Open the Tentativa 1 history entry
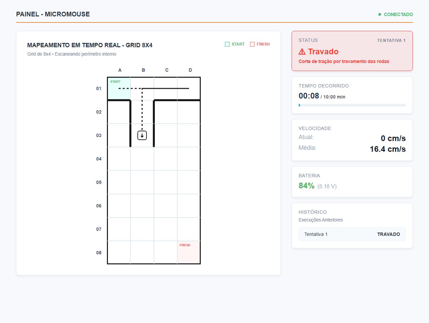Image resolution: width=429 pixels, height=323 pixels. coord(352,234)
